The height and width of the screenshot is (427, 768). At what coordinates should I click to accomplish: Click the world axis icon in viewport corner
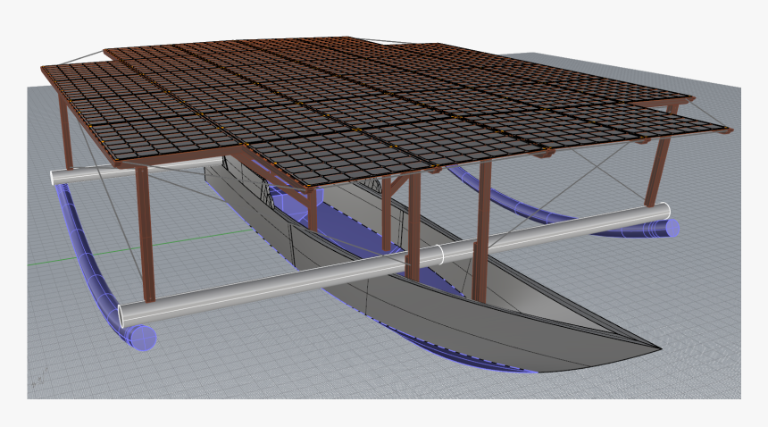point(40,377)
